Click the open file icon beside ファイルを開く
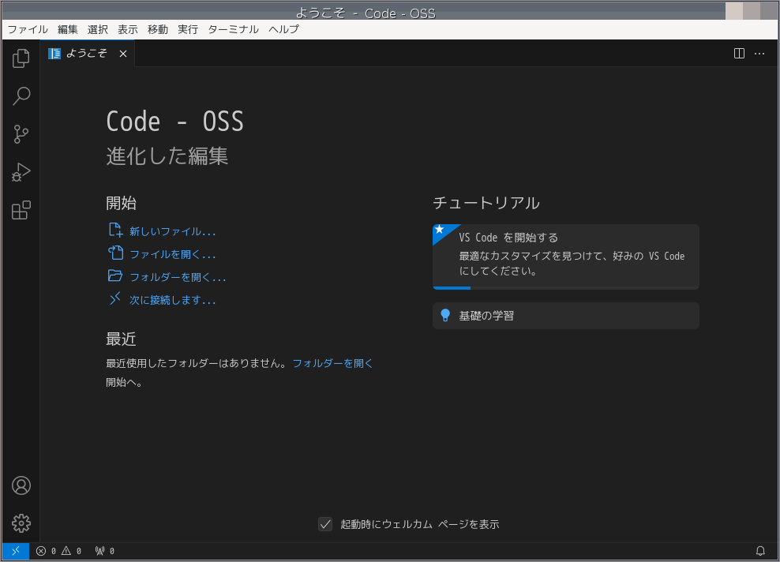Screen dimensions: 780x562 (115, 253)
